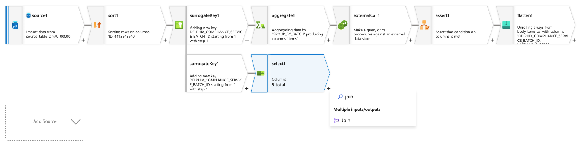Click plus sign after flatten1 node
Image resolution: width=586 pixels, height=144 pixels.
574,40
